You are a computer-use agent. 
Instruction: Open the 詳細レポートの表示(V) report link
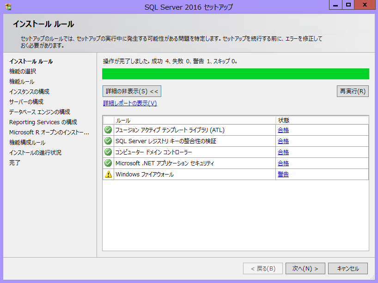point(130,103)
